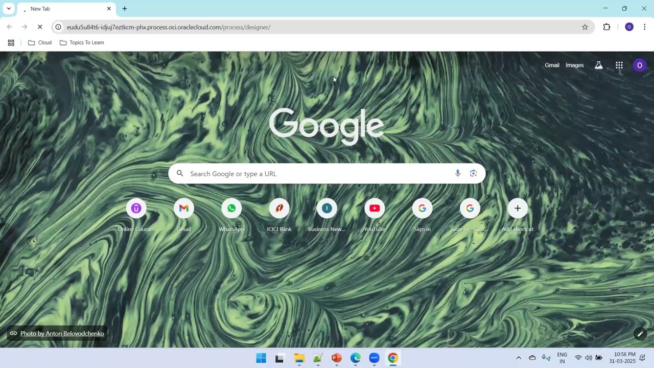
Task: Click the magnifier icon in the search box
Action: 180,174
